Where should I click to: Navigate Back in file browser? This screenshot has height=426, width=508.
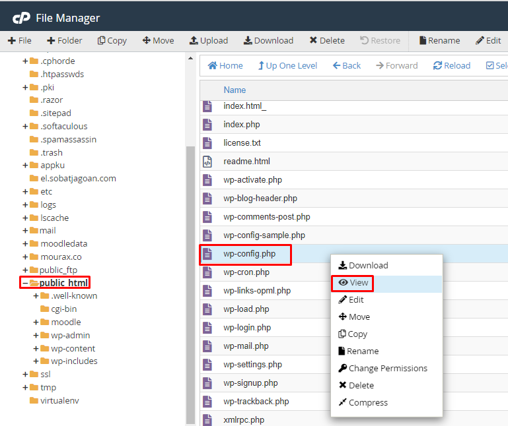point(347,66)
